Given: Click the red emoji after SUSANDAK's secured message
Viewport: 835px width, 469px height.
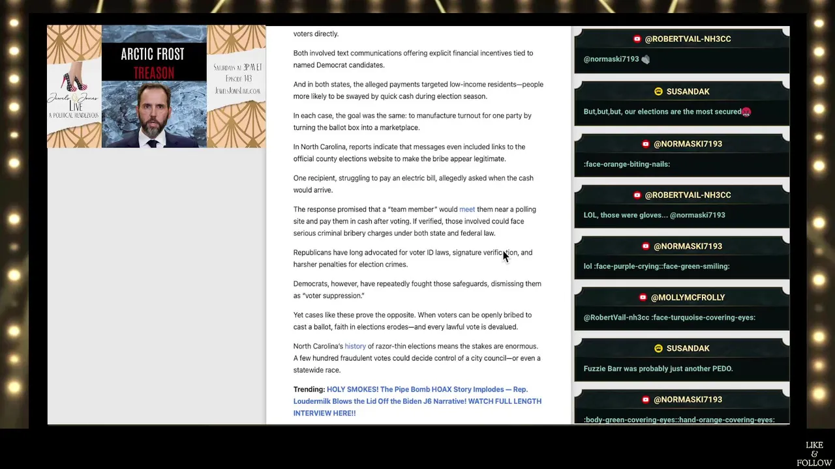Looking at the screenshot, I should click(746, 111).
